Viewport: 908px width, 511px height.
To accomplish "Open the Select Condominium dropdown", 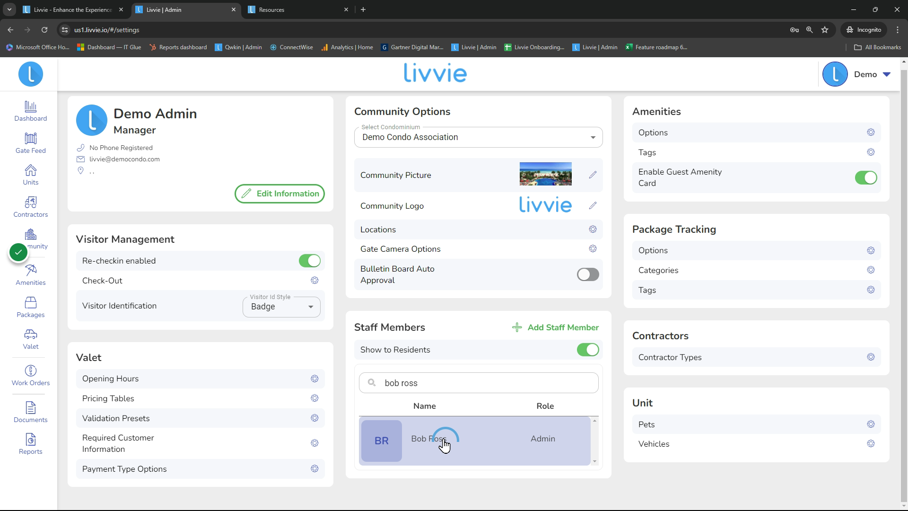I will point(478,137).
